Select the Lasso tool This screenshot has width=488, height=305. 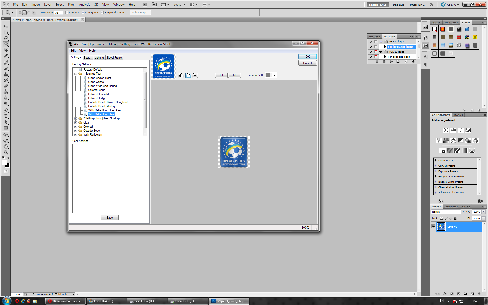click(x=6, y=38)
